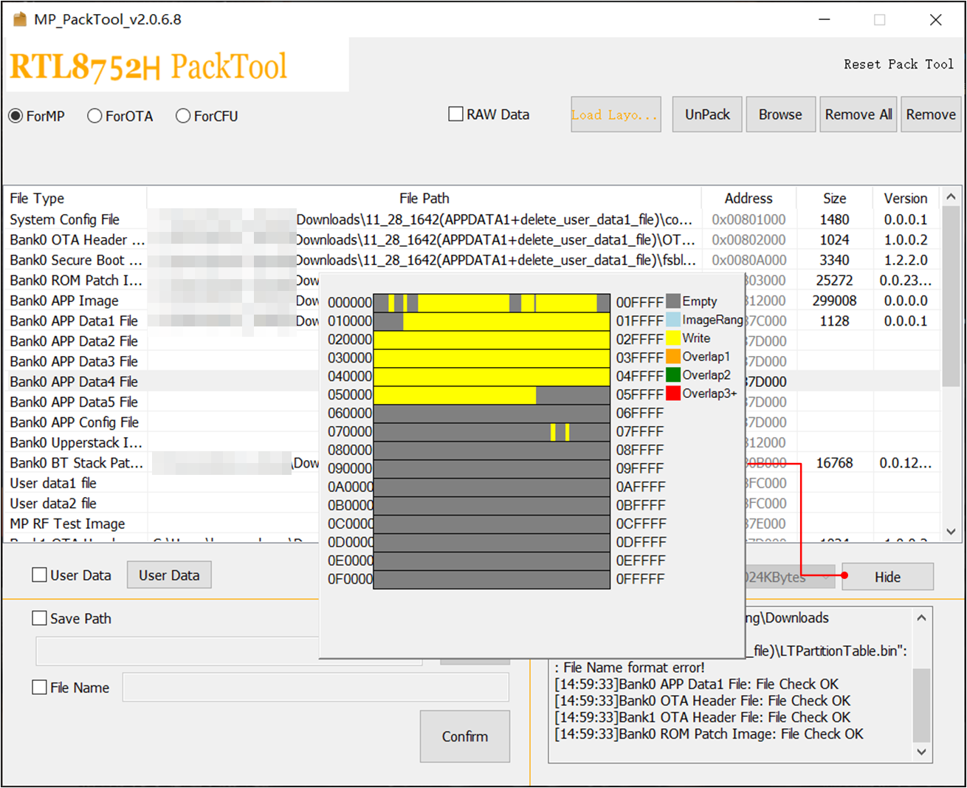Select the Bank0 APP Data4 File row
Image resolution: width=967 pixels, height=788 pixels.
[x=74, y=382]
